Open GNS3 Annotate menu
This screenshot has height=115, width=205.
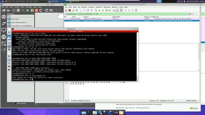click(x=29, y=7)
